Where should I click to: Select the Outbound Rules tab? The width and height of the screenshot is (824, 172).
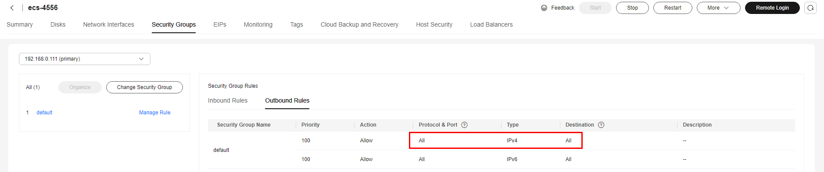(287, 100)
